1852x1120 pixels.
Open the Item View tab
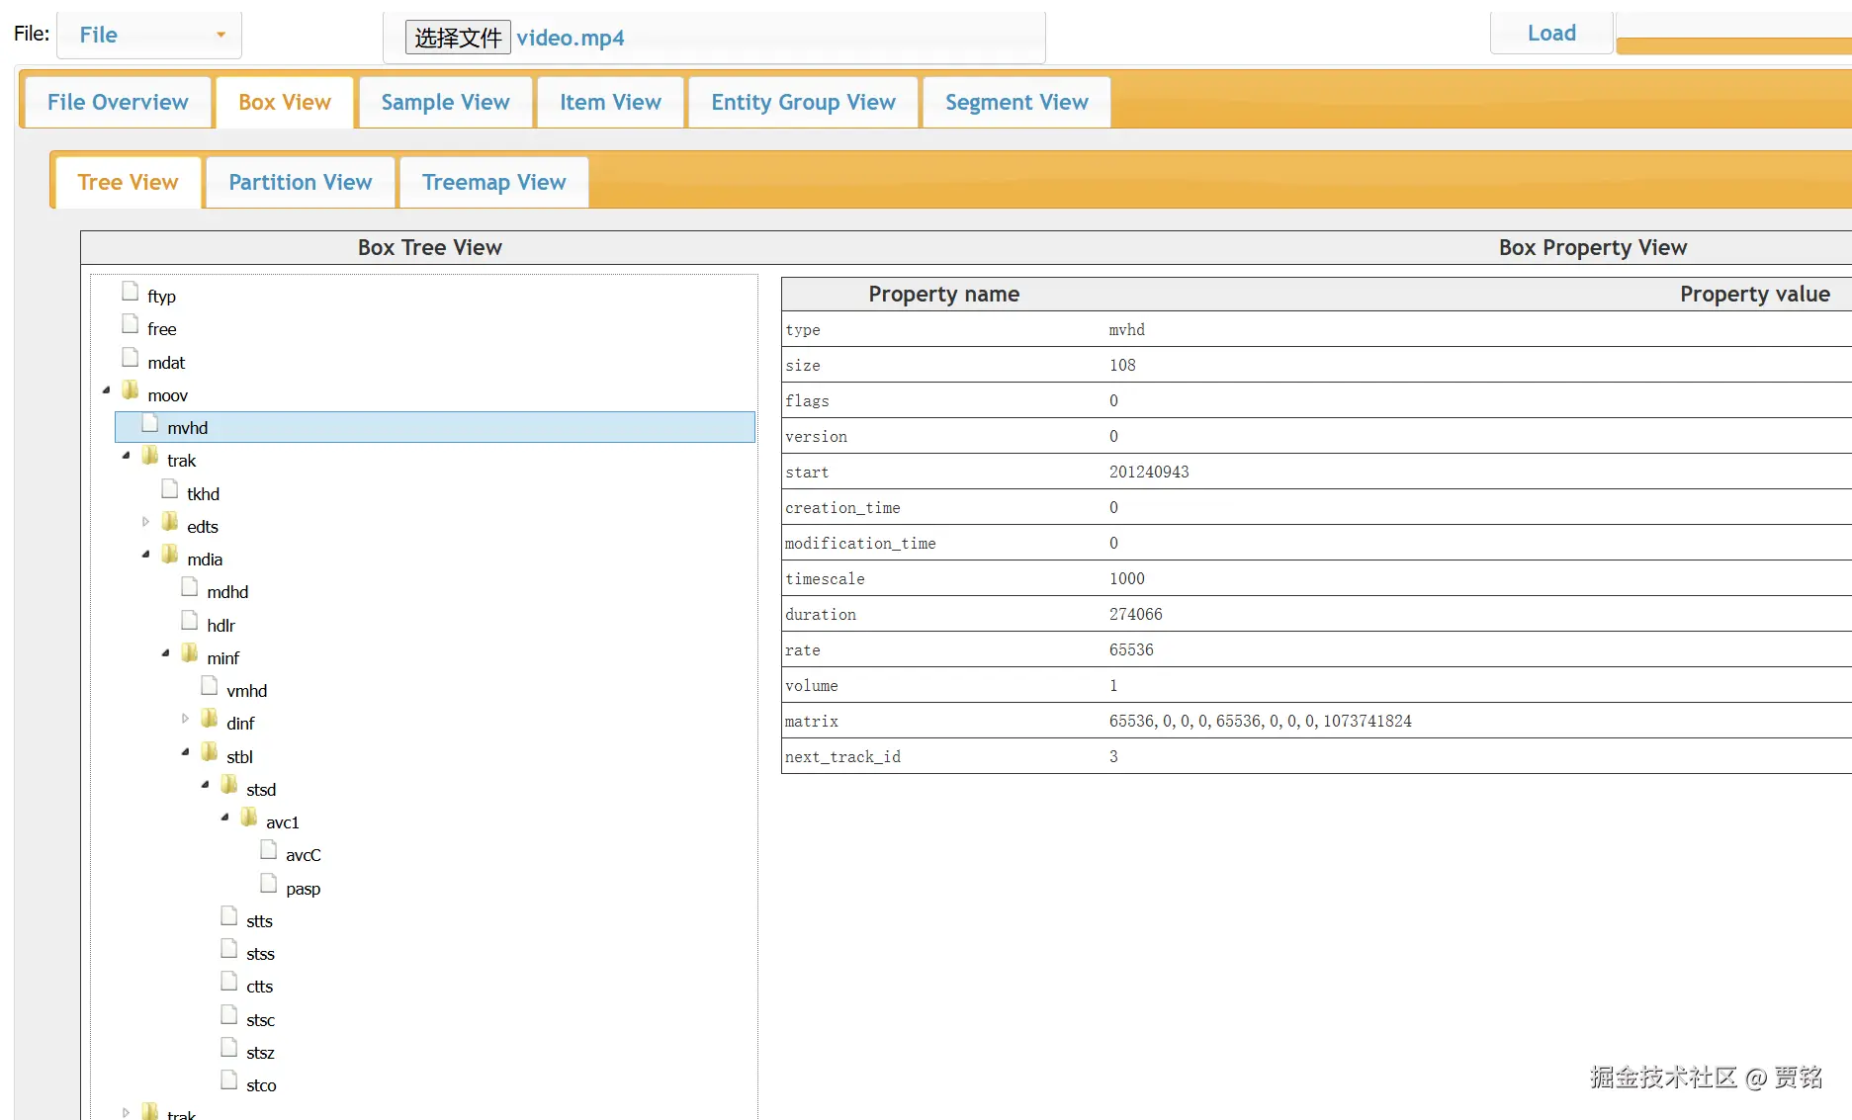click(x=610, y=102)
